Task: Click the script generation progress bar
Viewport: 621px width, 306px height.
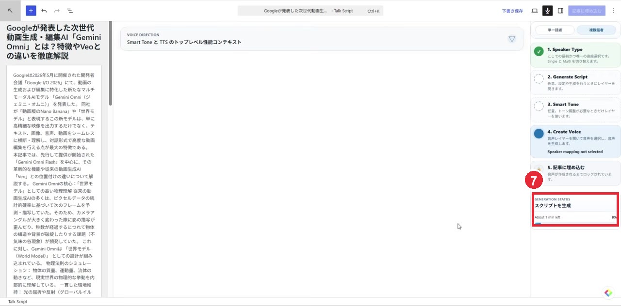Action: [x=575, y=224]
